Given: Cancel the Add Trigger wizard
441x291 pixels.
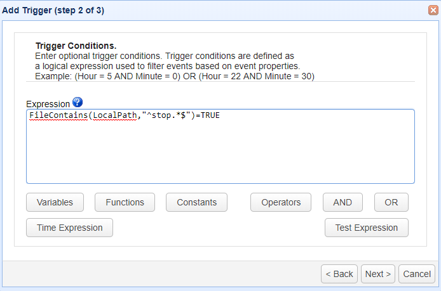Looking at the screenshot, I should pyautogui.click(x=417, y=274).
